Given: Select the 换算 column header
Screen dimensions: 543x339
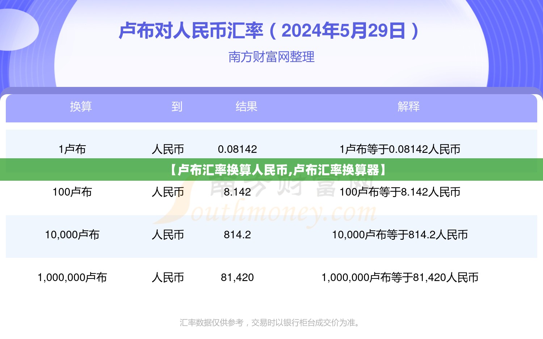Looking at the screenshot, I should pos(81,106).
